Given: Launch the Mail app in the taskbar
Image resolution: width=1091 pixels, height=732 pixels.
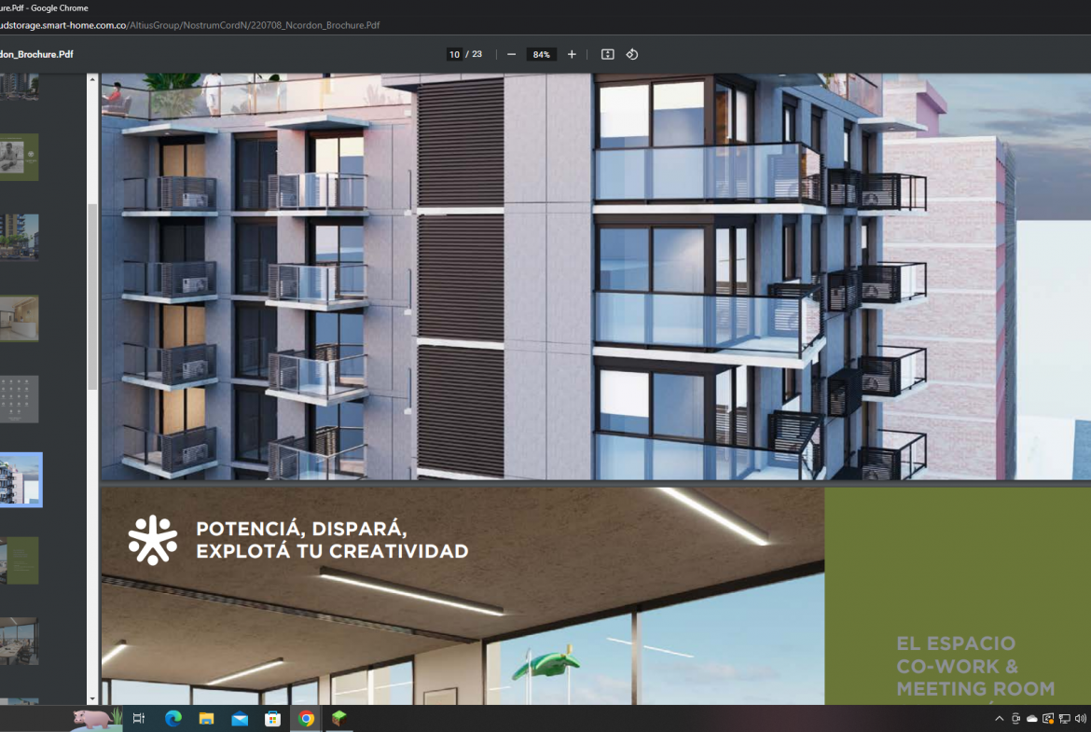Looking at the screenshot, I should tap(240, 719).
